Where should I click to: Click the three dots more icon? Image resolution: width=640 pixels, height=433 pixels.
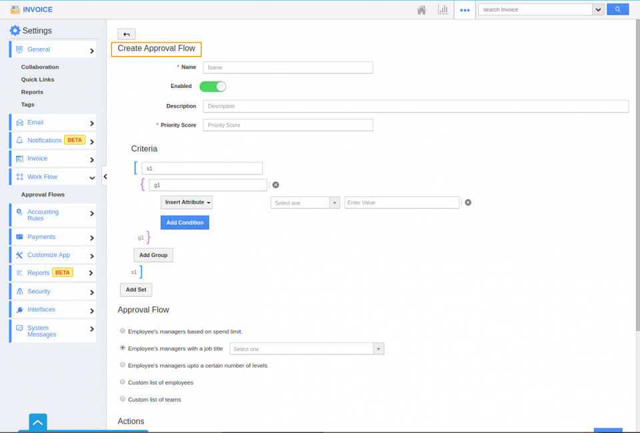click(x=465, y=9)
